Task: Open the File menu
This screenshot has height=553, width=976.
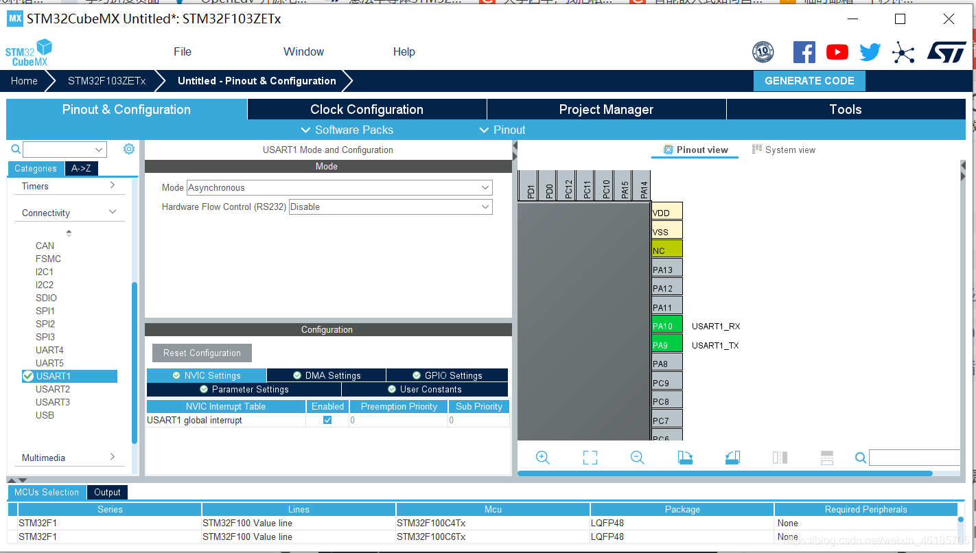Action: 183,51
